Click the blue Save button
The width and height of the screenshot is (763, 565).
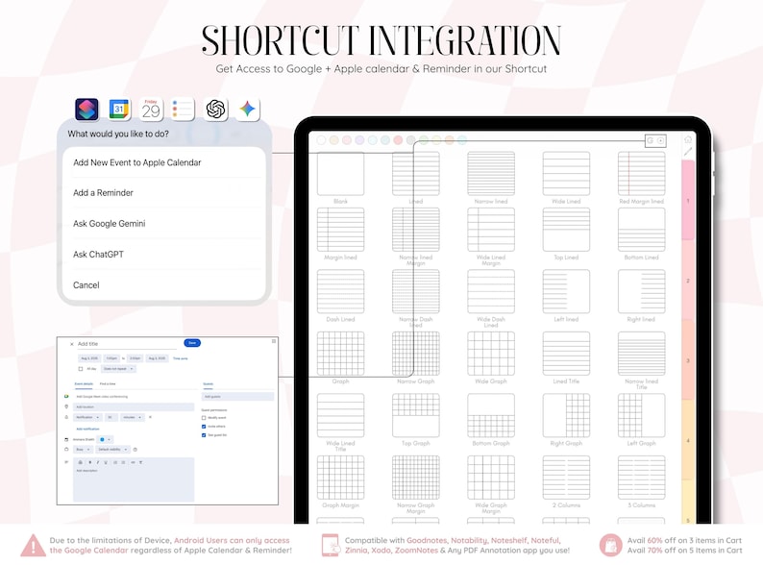[x=192, y=343]
